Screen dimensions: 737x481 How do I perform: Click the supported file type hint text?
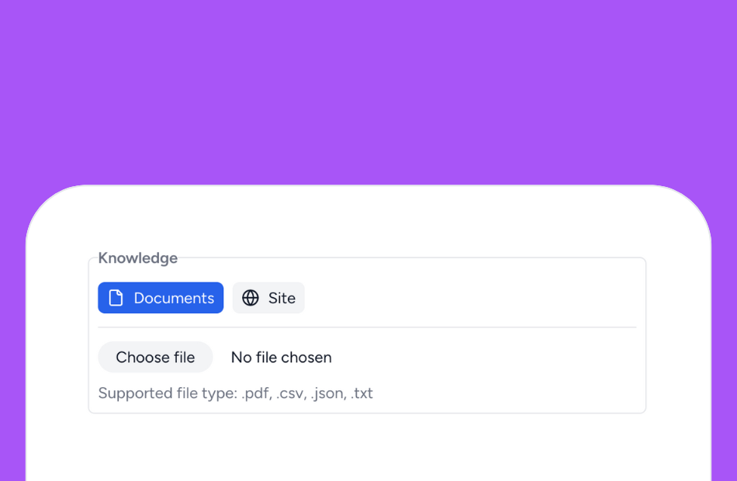(x=235, y=393)
